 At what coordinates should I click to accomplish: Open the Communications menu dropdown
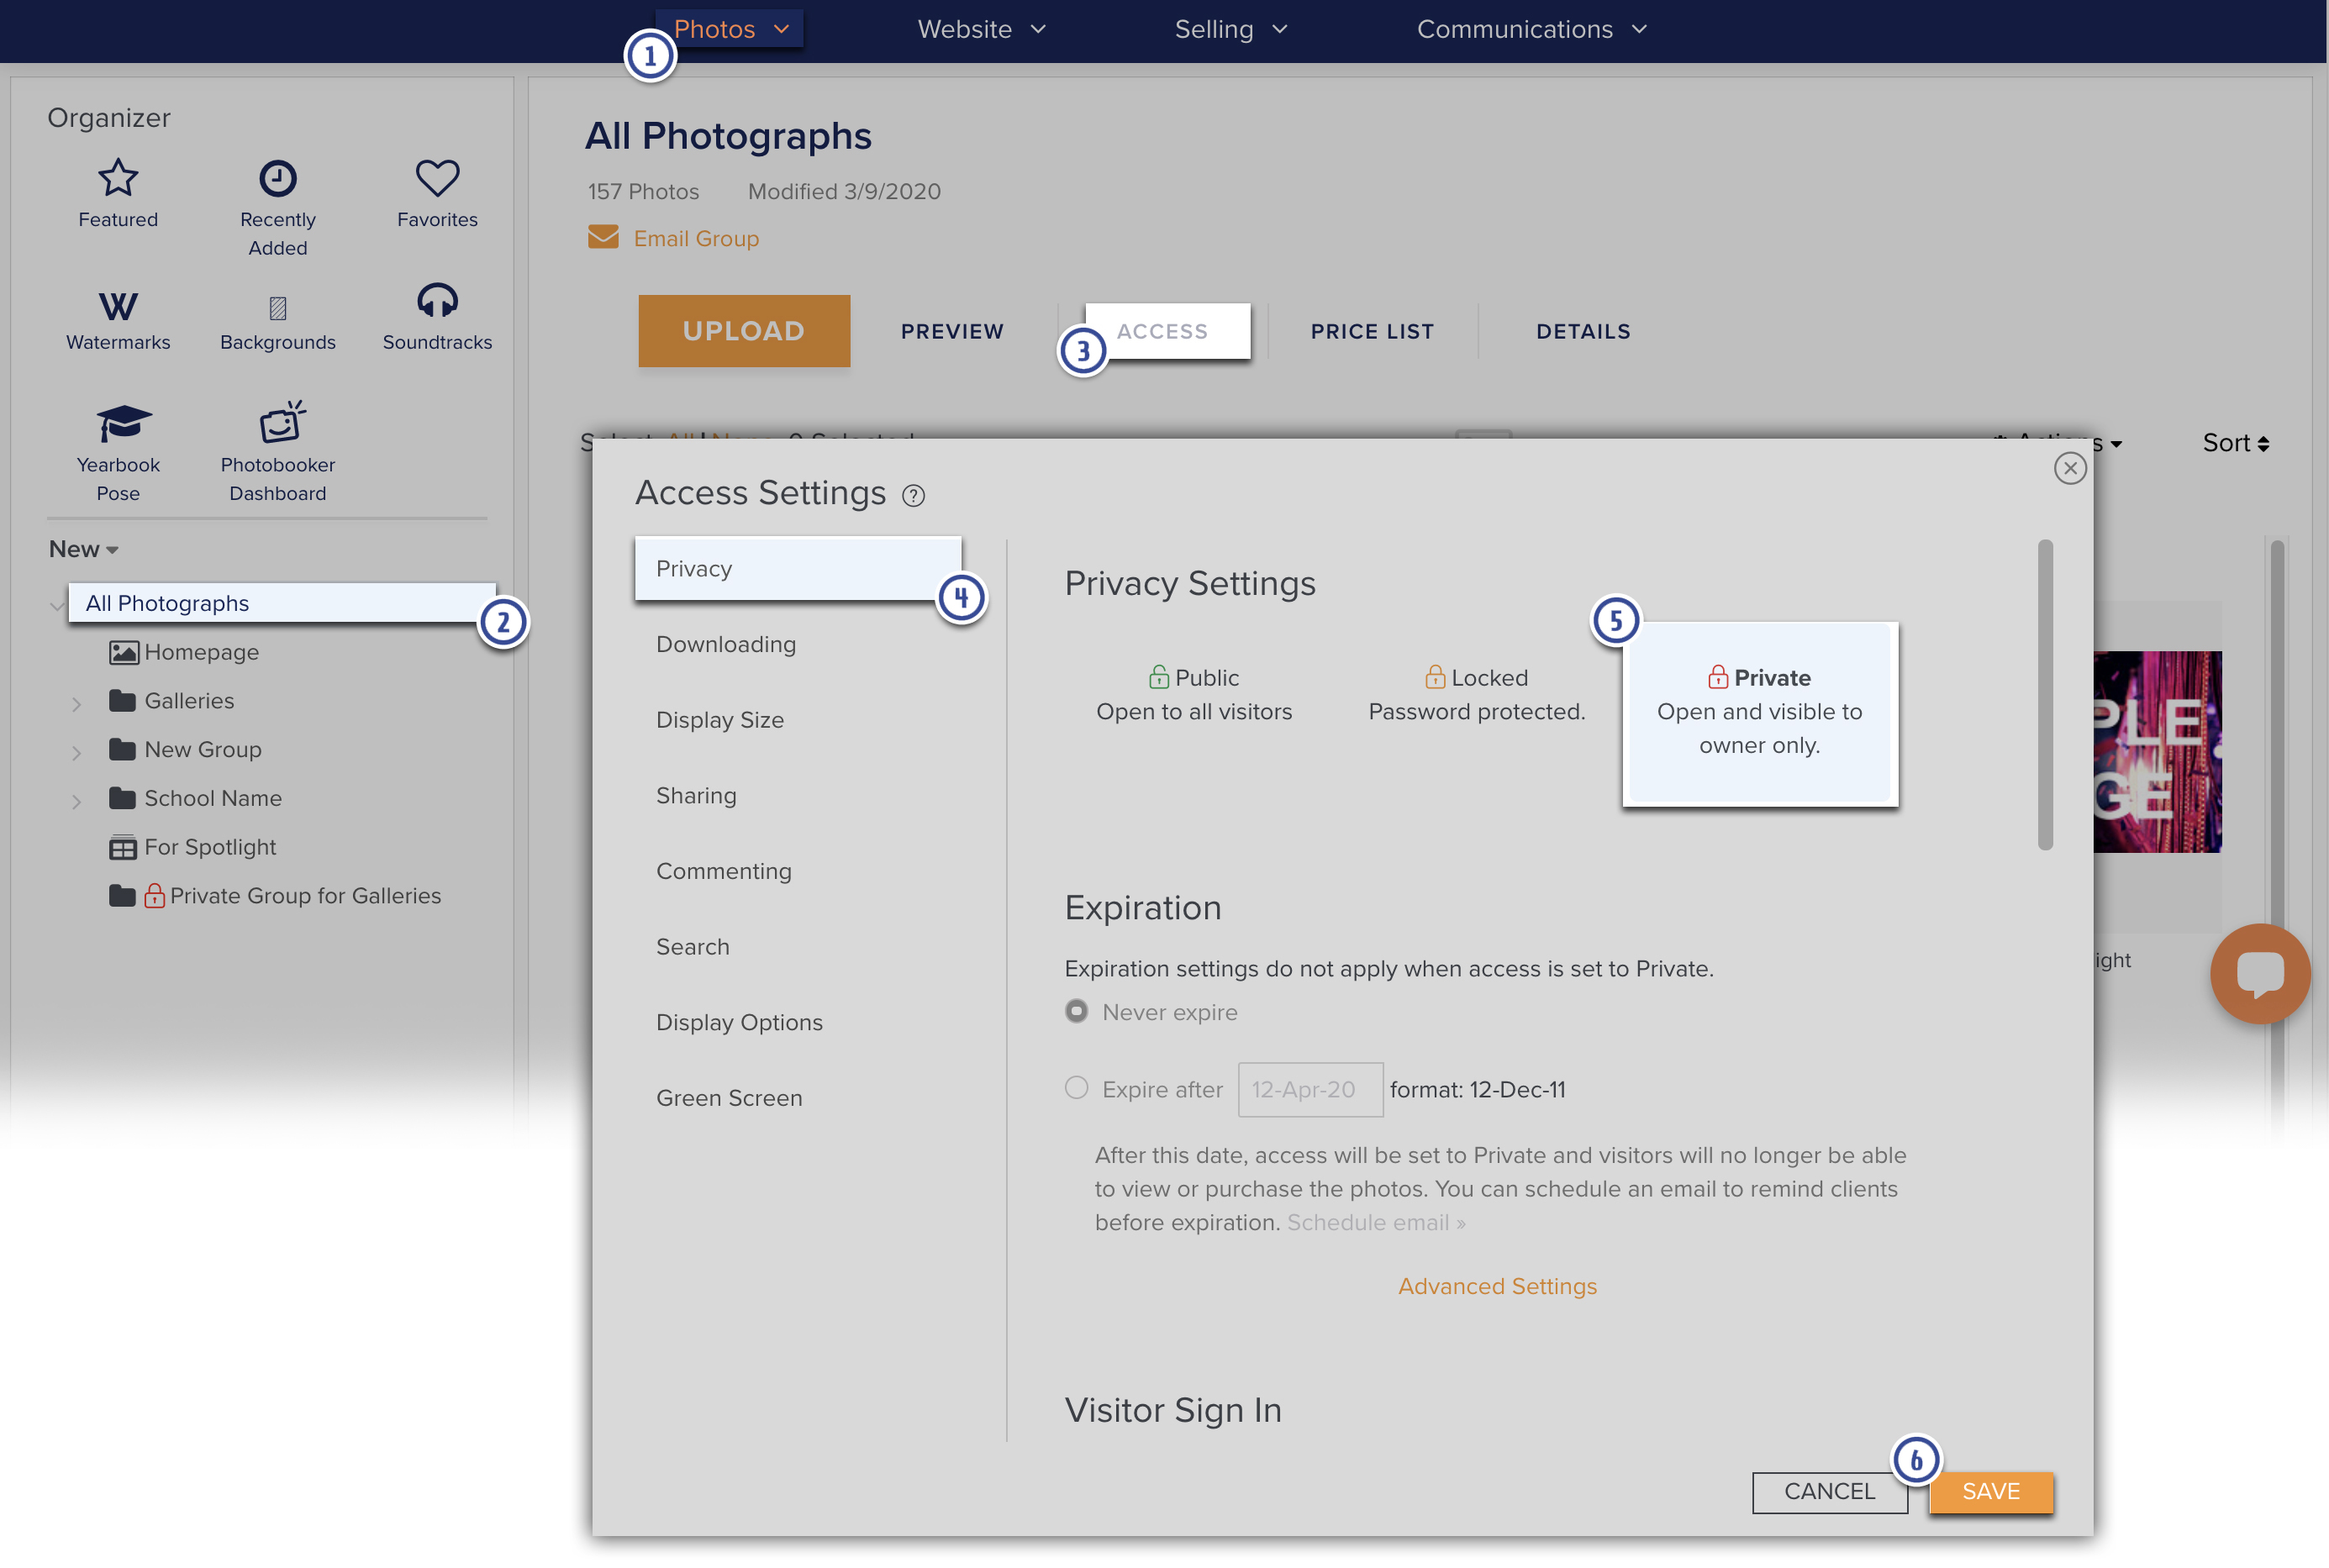click(1531, 29)
